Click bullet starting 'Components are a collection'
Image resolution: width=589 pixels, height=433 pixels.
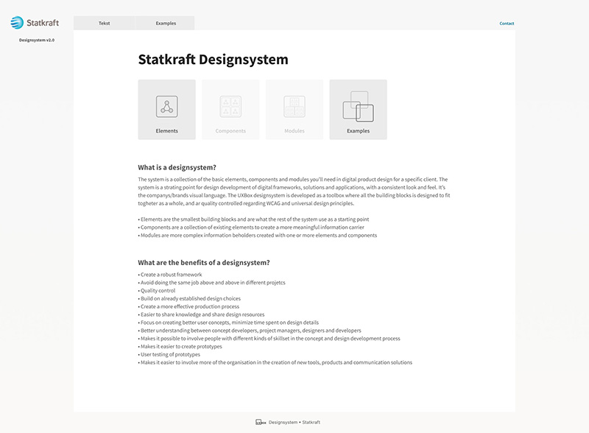(x=251, y=227)
